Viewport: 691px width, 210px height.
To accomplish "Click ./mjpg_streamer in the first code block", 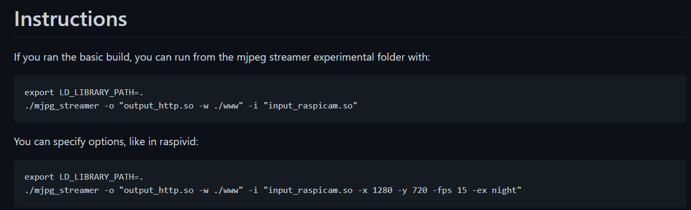I will 56,105.
